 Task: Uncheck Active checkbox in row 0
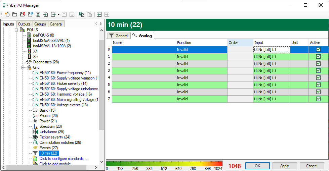(x=318, y=50)
